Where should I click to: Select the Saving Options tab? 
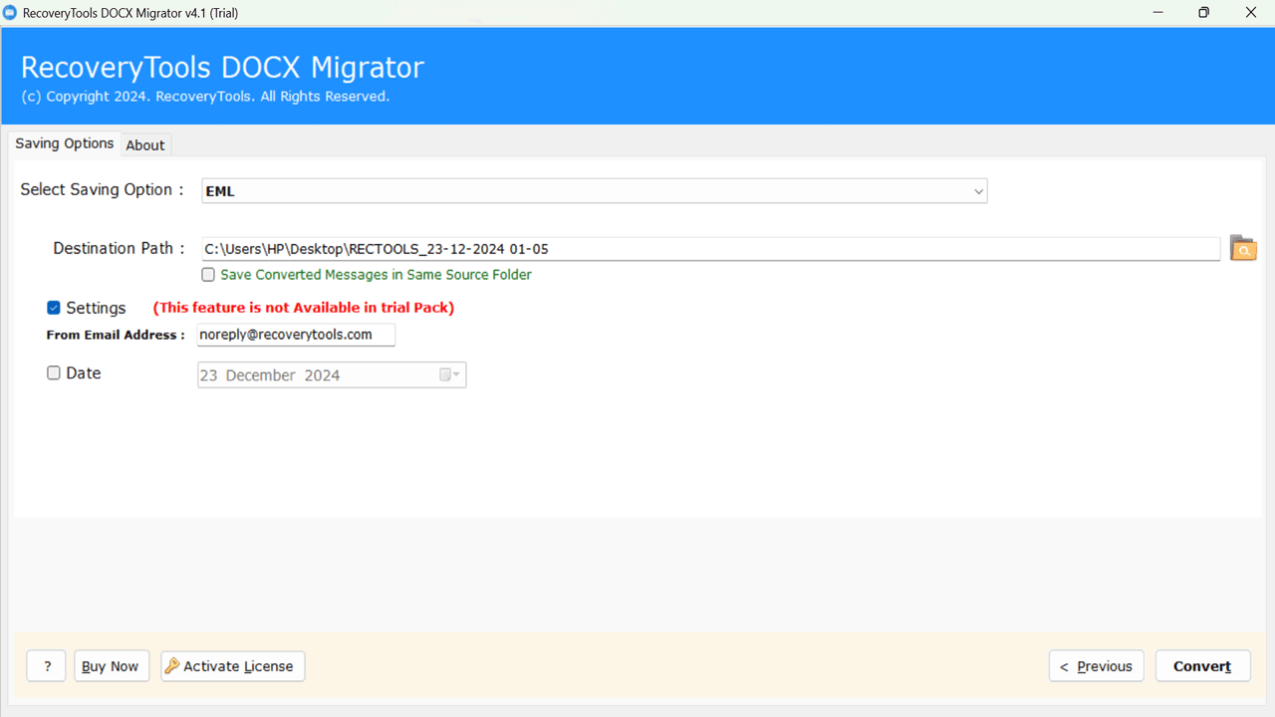coord(65,143)
